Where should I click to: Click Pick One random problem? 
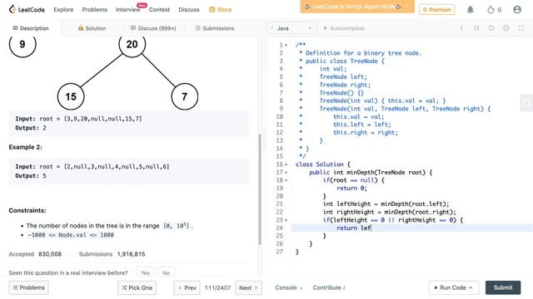[137, 287]
